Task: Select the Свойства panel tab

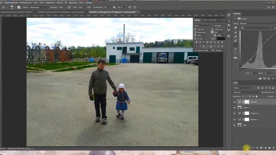Action: click(237, 13)
